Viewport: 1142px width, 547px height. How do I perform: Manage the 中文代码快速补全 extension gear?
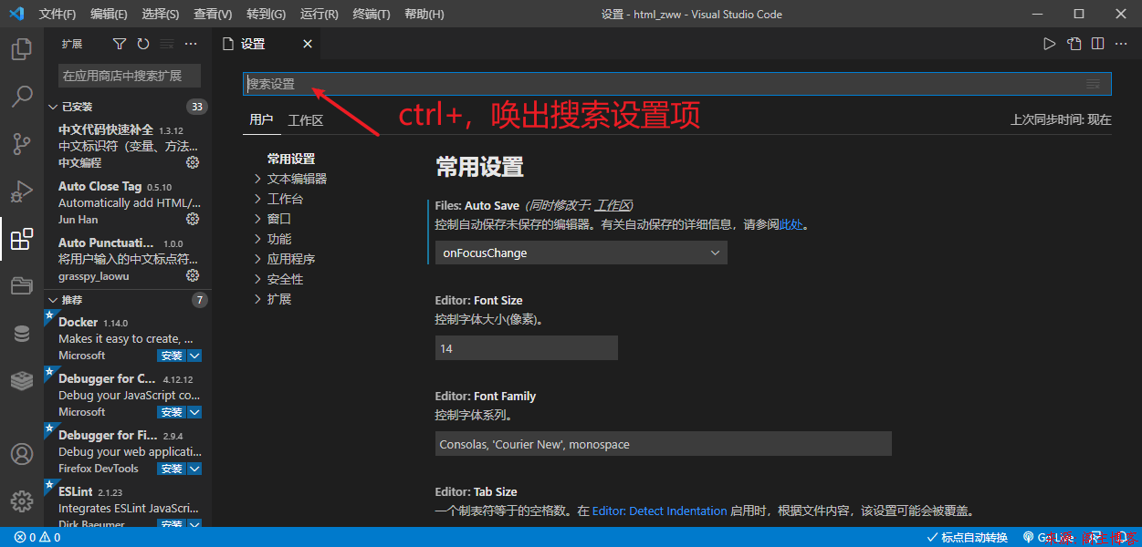point(193,162)
